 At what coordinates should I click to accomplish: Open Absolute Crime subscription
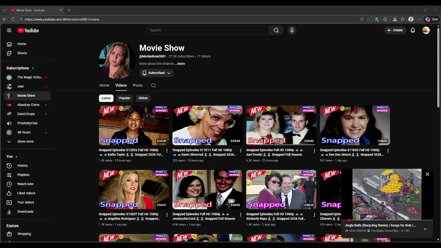click(x=27, y=105)
